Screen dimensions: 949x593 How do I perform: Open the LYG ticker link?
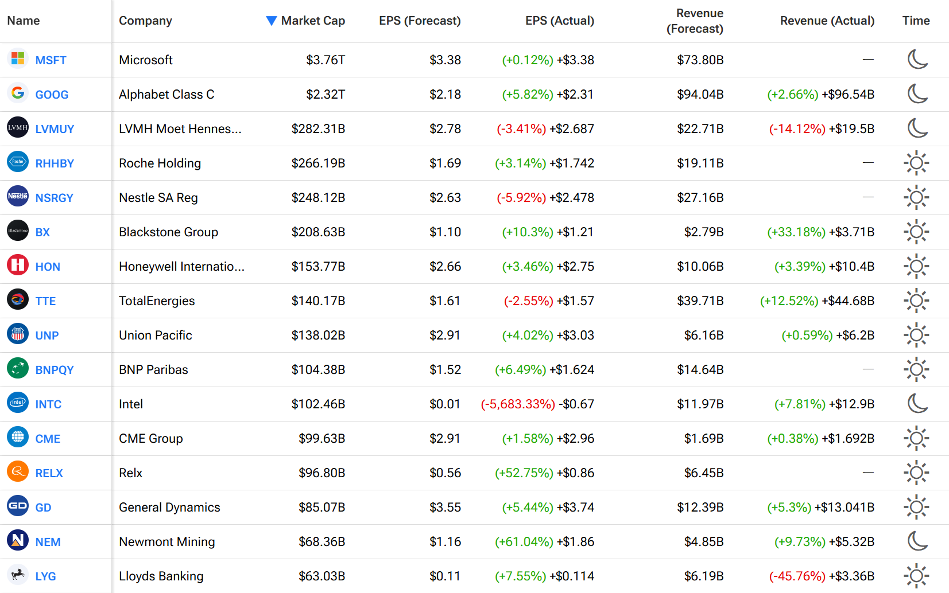45,576
